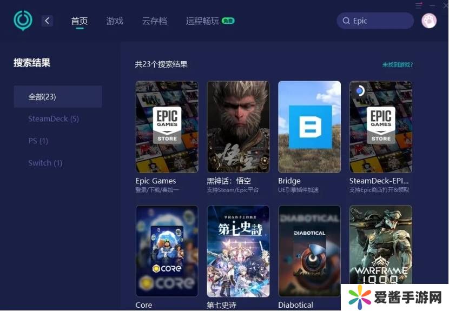The image size is (449, 311).
Task: Click the green app logo icon
Action: point(23,21)
